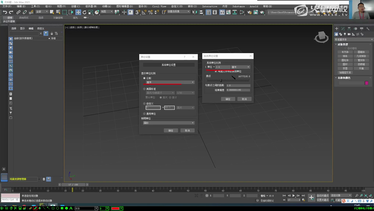
Task: Open the metric unit dropdown showing 厘米
Action: point(169,82)
